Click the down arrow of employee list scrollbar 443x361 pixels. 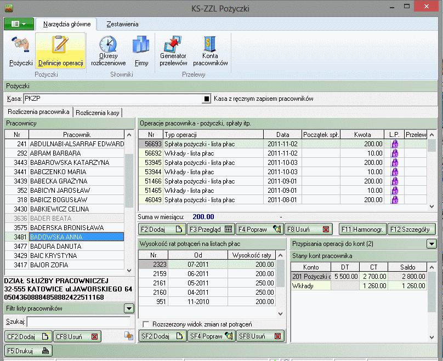pyautogui.click(x=129, y=271)
